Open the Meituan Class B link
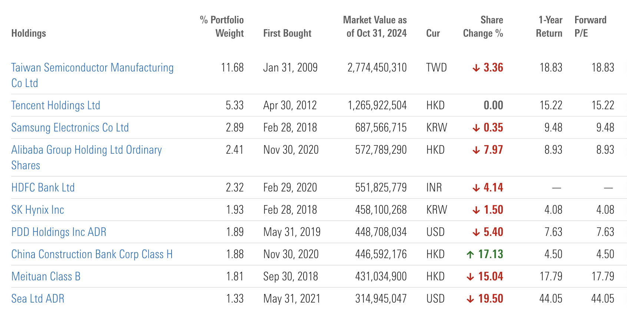The width and height of the screenshot is (627, 317). coord(46,277)
